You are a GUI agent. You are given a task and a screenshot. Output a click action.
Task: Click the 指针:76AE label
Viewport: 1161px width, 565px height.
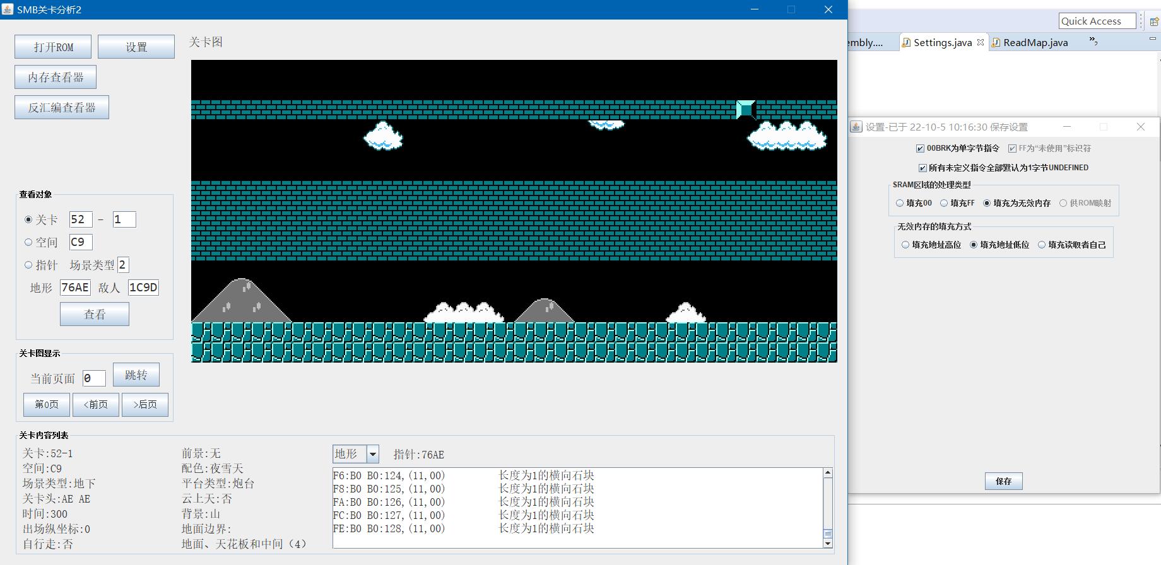coord(419,455)
